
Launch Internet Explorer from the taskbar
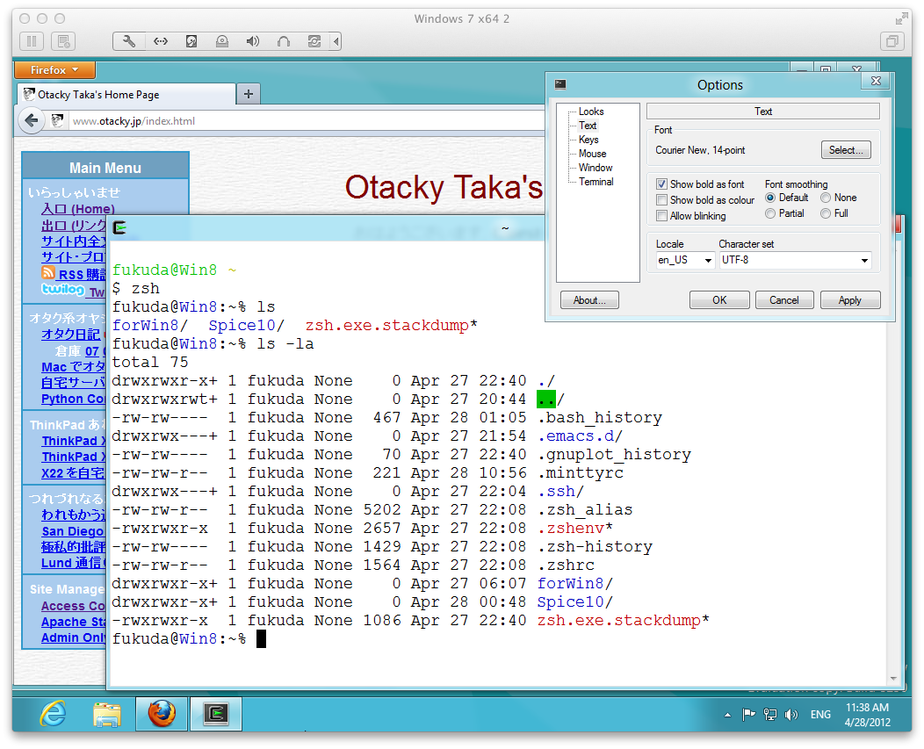53,714
